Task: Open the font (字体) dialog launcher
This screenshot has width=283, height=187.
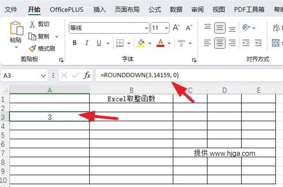Action: pos(194,60)
